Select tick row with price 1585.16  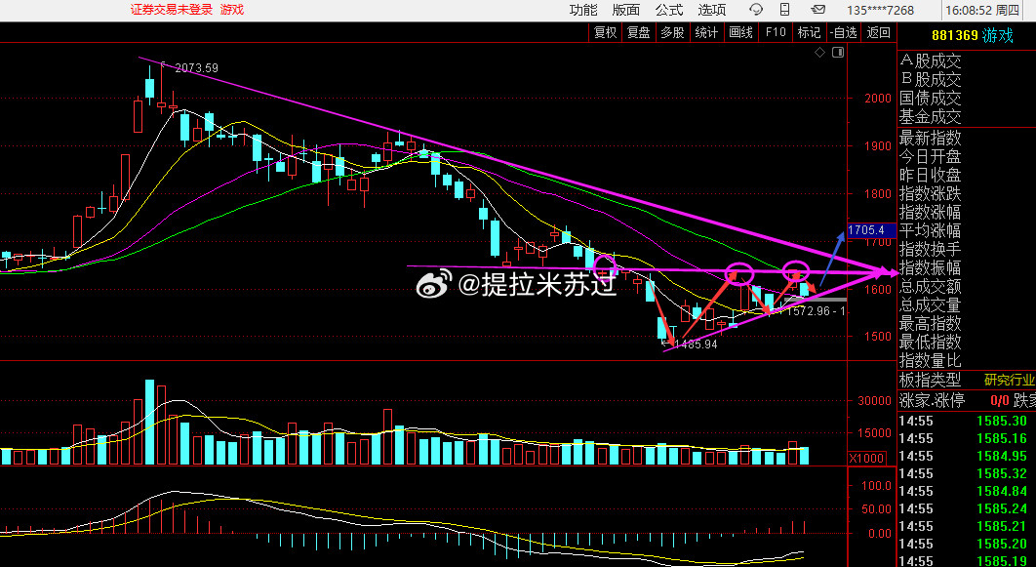tap(967, 438)
